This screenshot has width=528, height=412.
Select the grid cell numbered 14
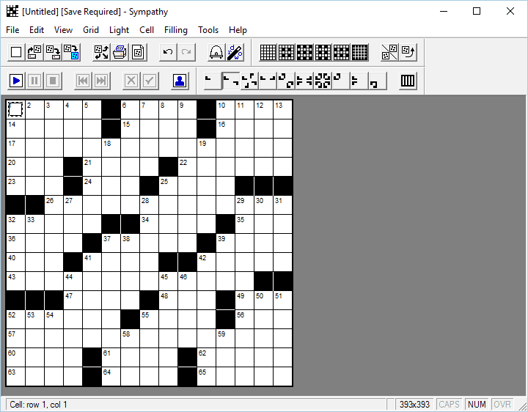(16, 128)
